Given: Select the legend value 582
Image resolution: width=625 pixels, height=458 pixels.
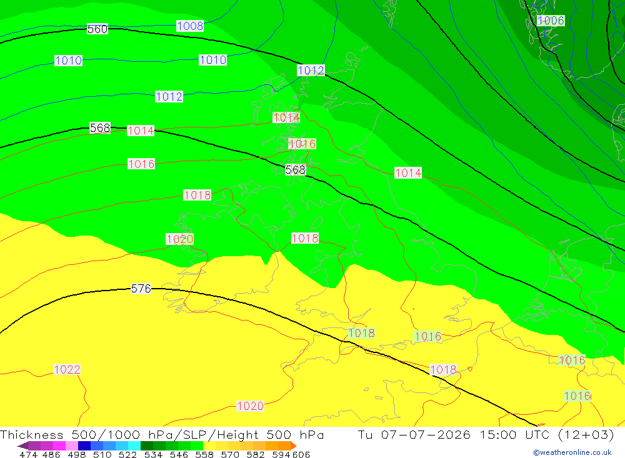Looking at the screenshot, I should [x=256, y=454].
